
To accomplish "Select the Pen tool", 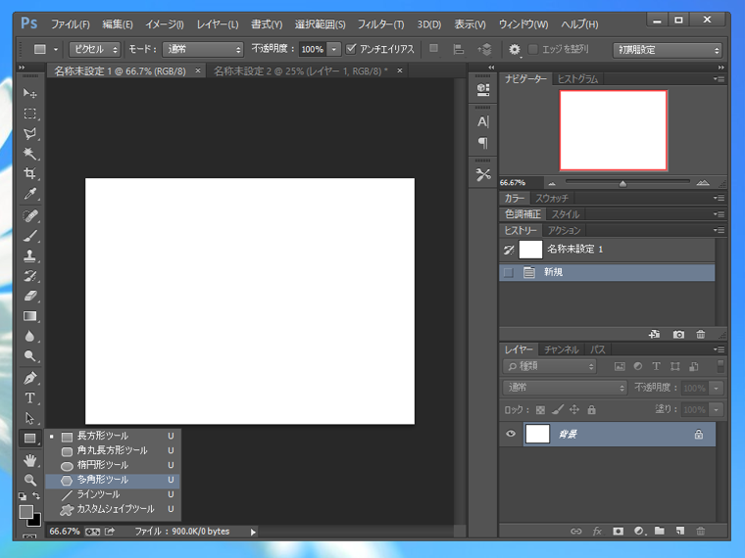I will pos(30,378).
